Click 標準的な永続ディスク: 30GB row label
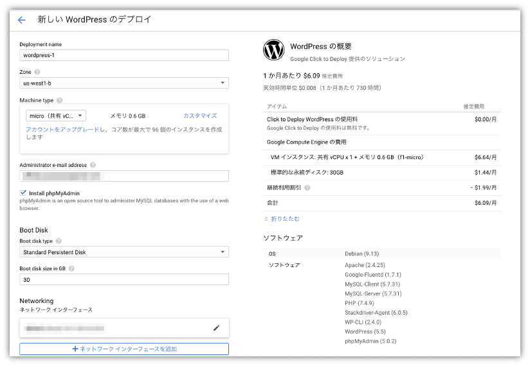 pos(307,172)
